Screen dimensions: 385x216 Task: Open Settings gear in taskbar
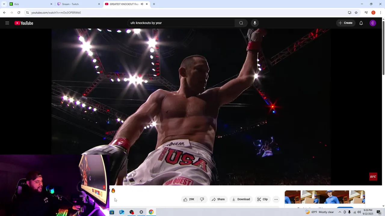[x=141, y=212]
